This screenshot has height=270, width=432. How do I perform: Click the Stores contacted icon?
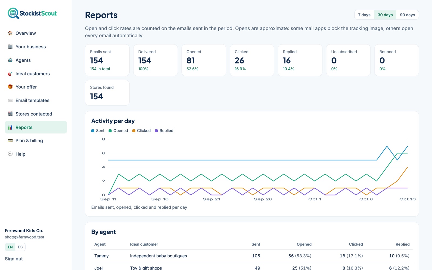10,114
